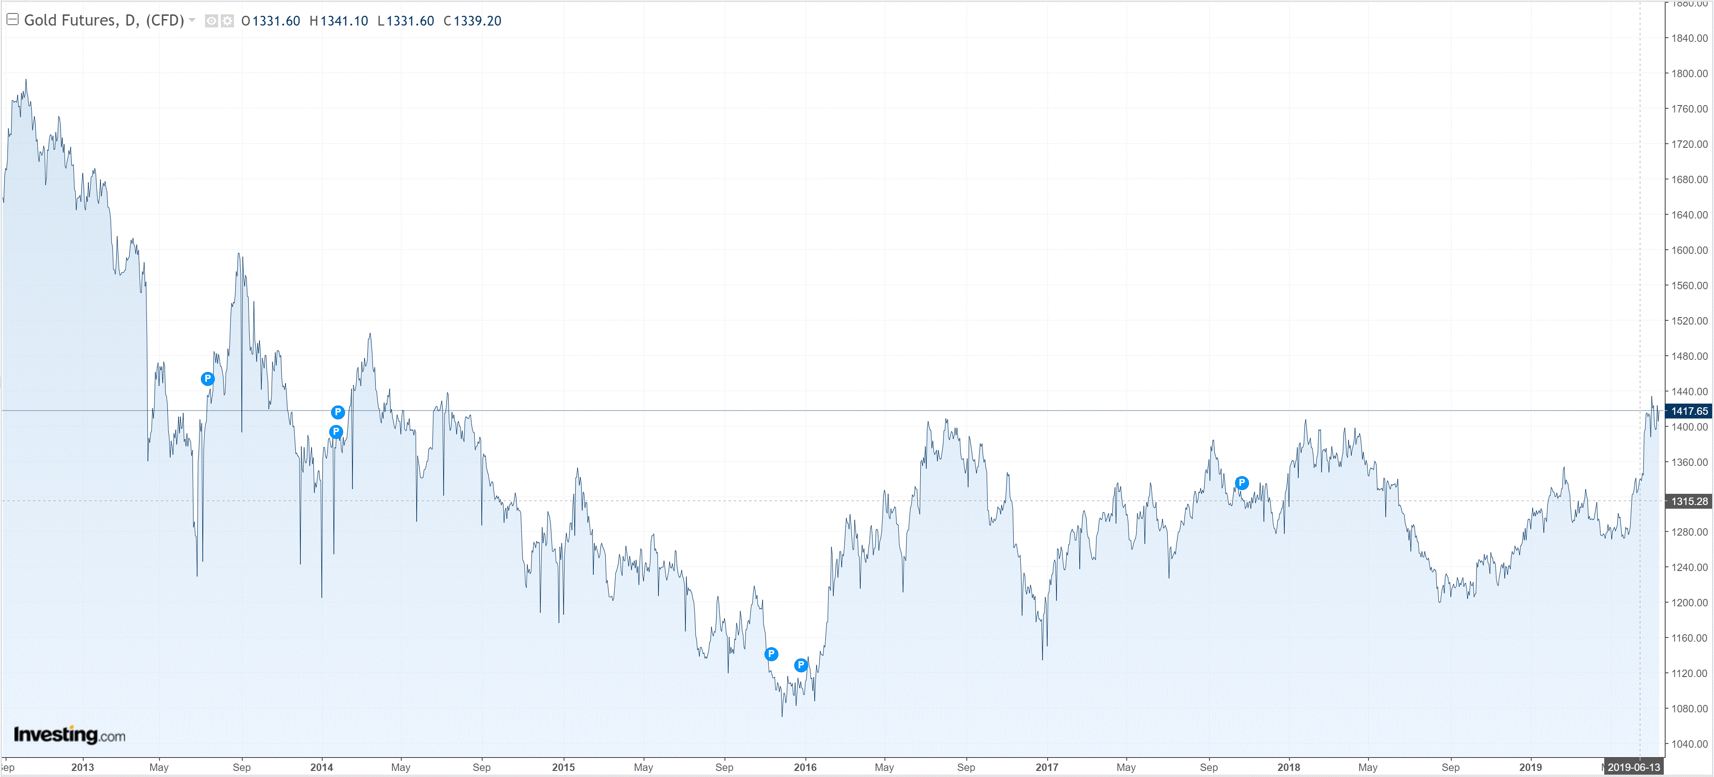The width and height of the screenshot is (1714, 777).
Task: Open the Investing.com logo link
Action: 69,735
